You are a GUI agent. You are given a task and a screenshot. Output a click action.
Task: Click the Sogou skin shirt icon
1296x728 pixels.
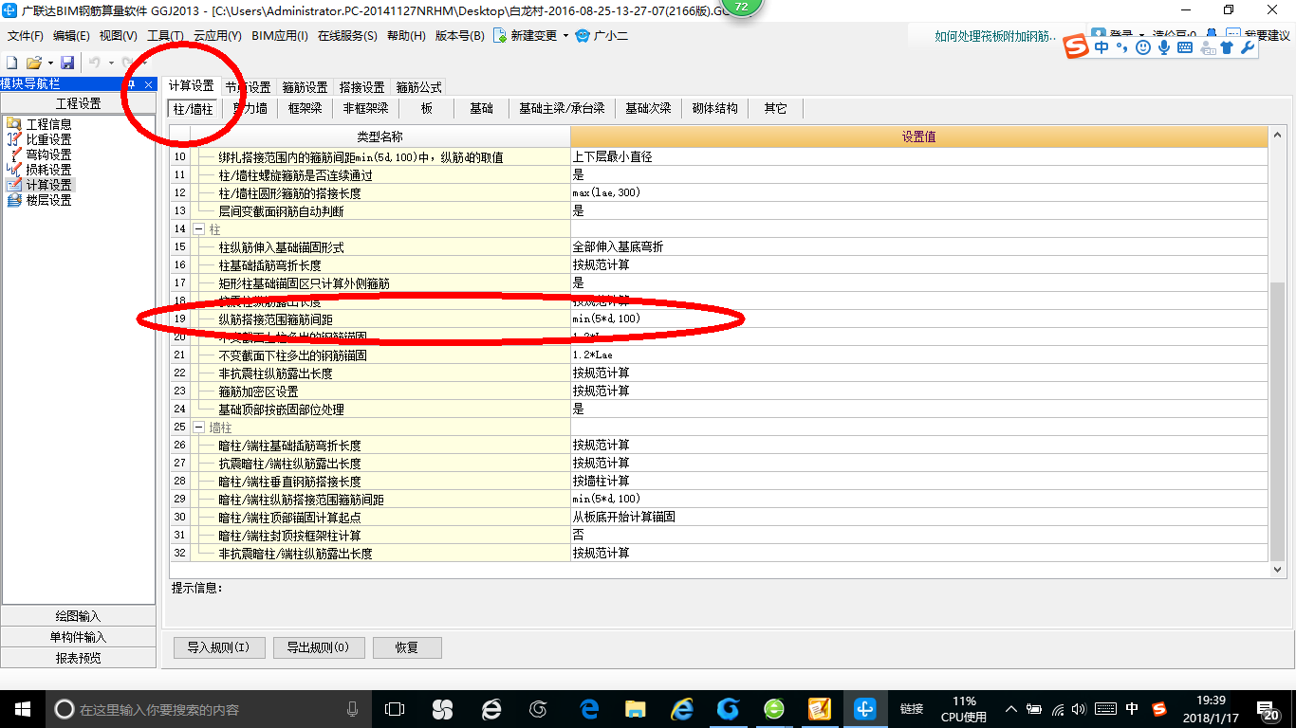[1226, 46]
